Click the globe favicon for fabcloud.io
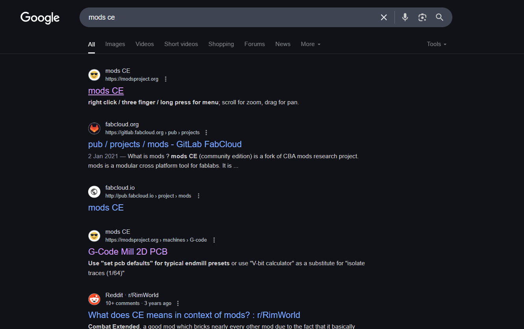Screen dimensions: 524x329 94,192
